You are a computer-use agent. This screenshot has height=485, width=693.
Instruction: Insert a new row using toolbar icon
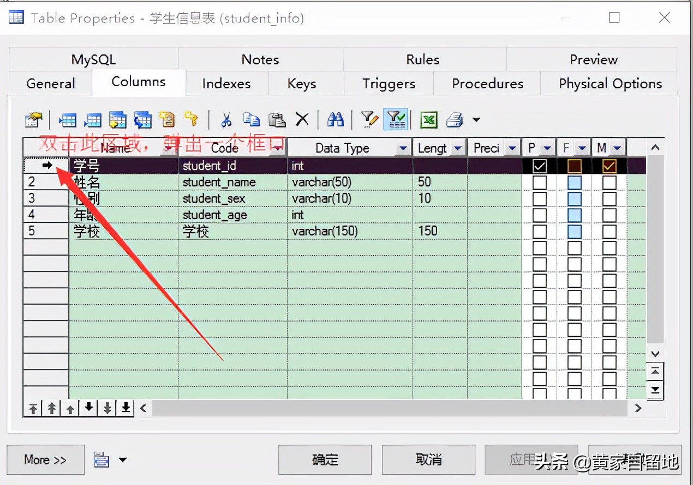coord(68,119)
